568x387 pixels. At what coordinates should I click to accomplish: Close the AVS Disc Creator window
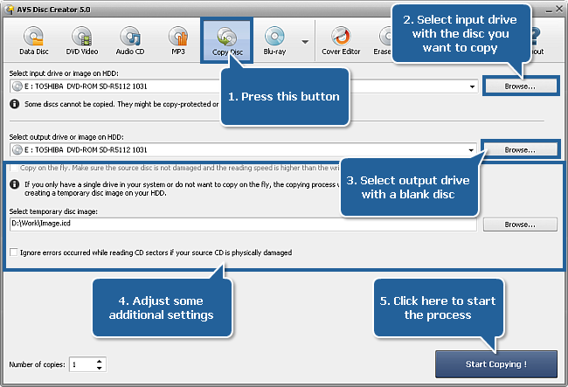tap(559, 9)
